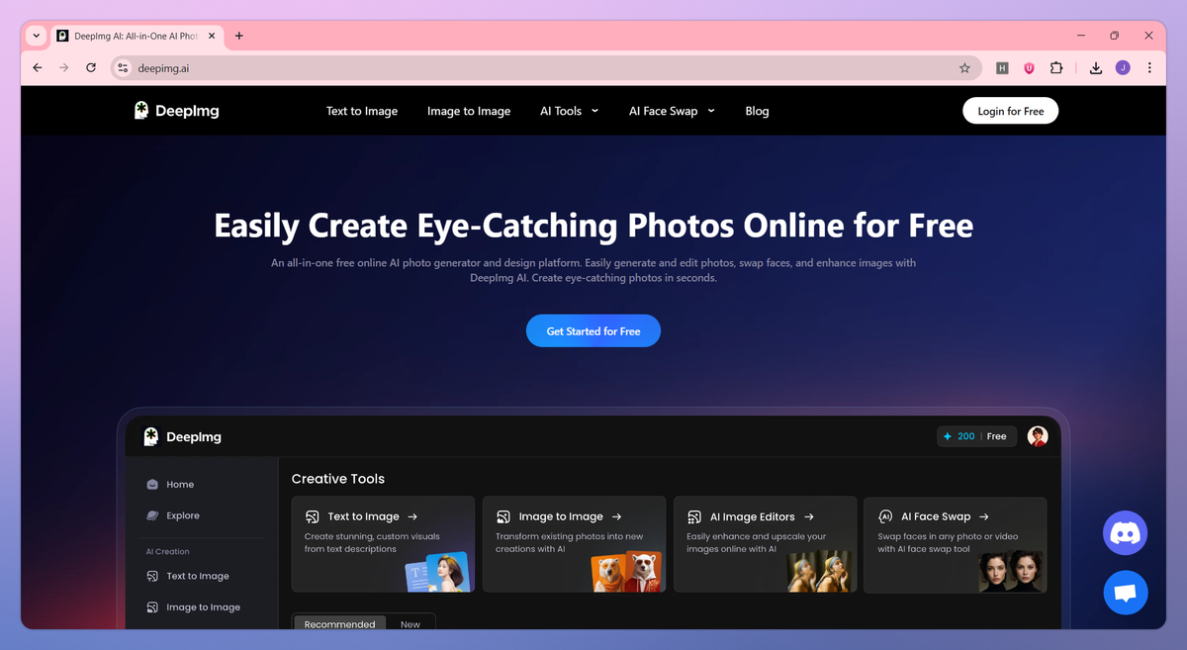Open the live chat message bubble
Viewport: 1187px width, 650px height.
[x=1125, y=593]
